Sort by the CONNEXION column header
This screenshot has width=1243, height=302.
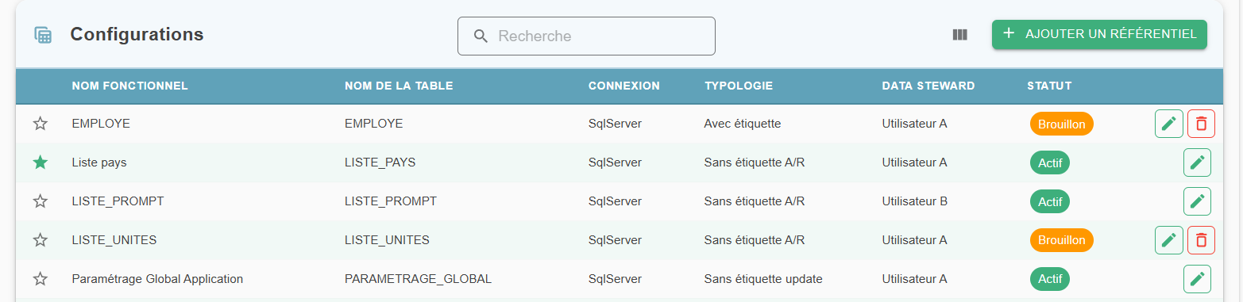coord(624,86)
